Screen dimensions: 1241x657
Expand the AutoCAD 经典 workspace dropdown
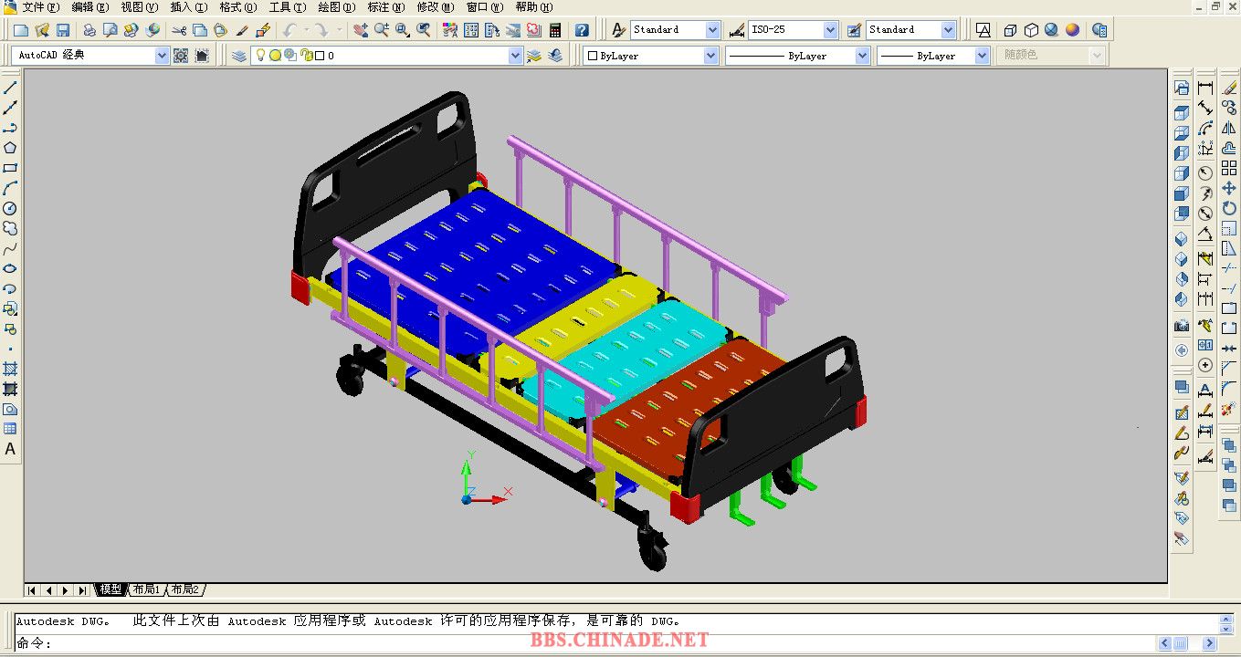pyautogui.click(x=162, y=56)
